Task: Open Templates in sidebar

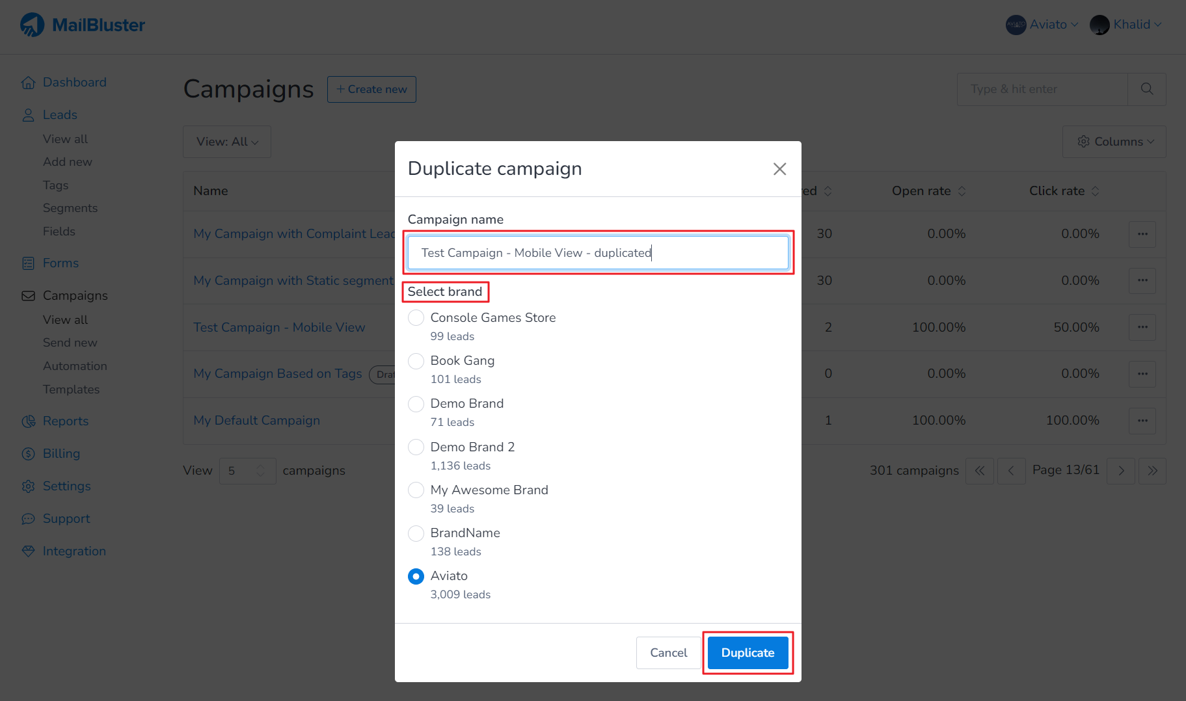Action: tap(71, 390)
